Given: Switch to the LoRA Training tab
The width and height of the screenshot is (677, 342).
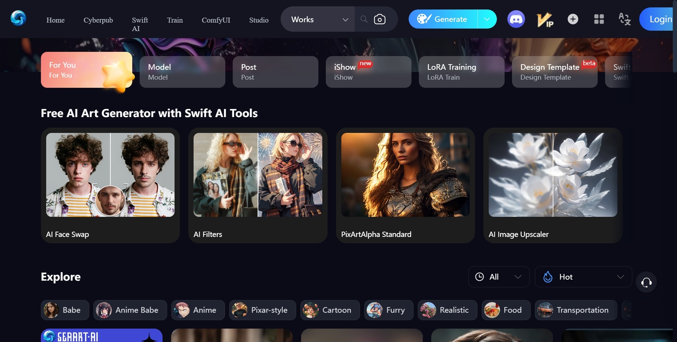Looking at the screenshot, I should (461, 72).
